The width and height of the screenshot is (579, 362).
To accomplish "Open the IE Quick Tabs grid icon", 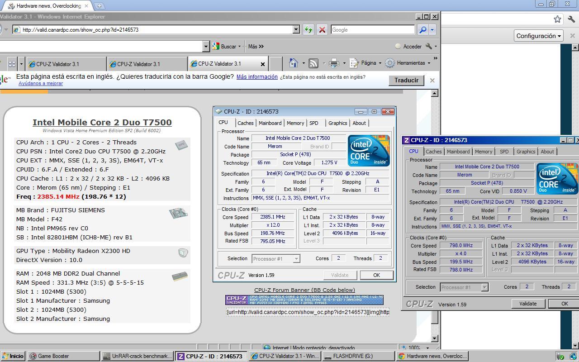I will pos(12,64).
